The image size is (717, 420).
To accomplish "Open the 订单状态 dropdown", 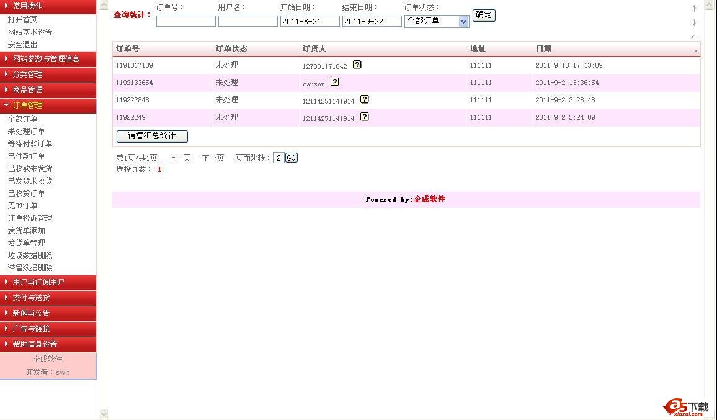I will pyautogui.click(x=437, y=21).
